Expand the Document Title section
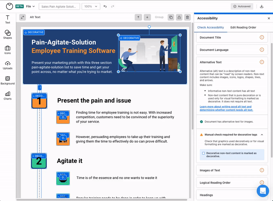Image resolution: width=273 pixels, height=201 pixels. (232, 37)
